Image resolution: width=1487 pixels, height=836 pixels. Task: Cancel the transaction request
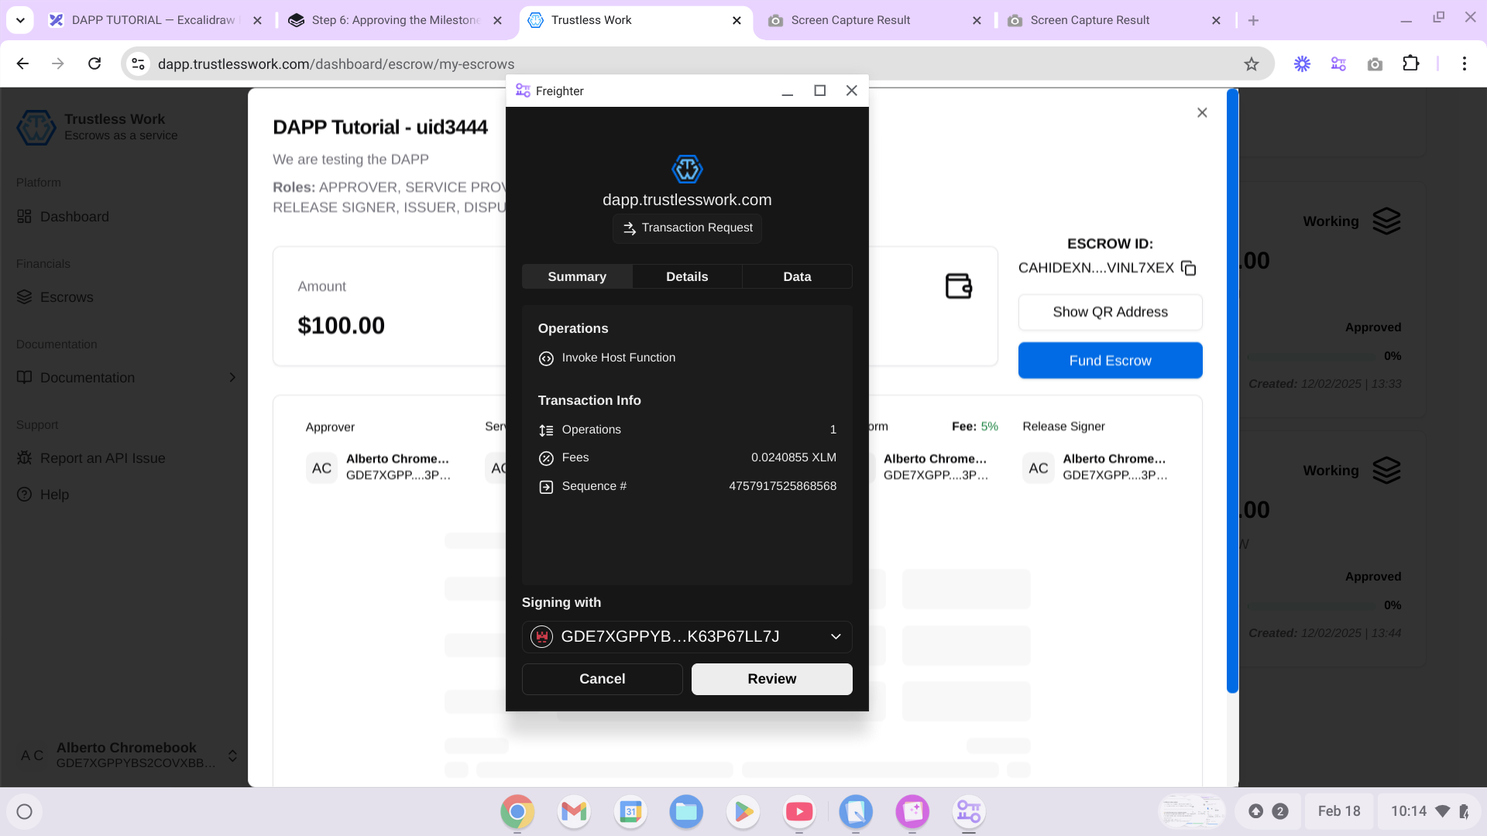602,679
